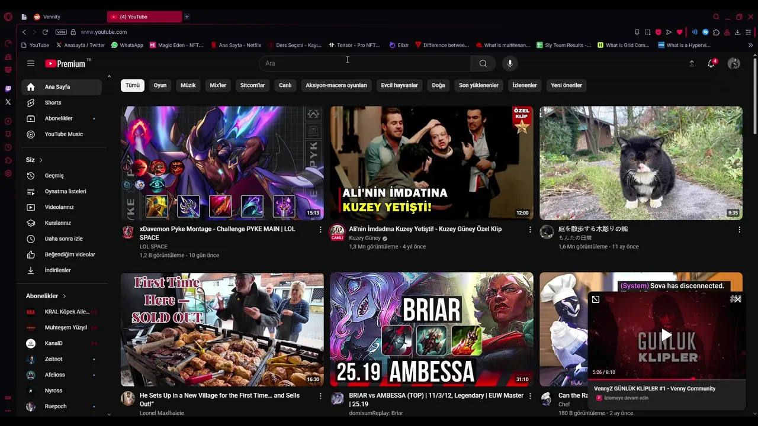Open browser downloads icon in toolbar
Screen dimensions: 758x426
(737, 32)
